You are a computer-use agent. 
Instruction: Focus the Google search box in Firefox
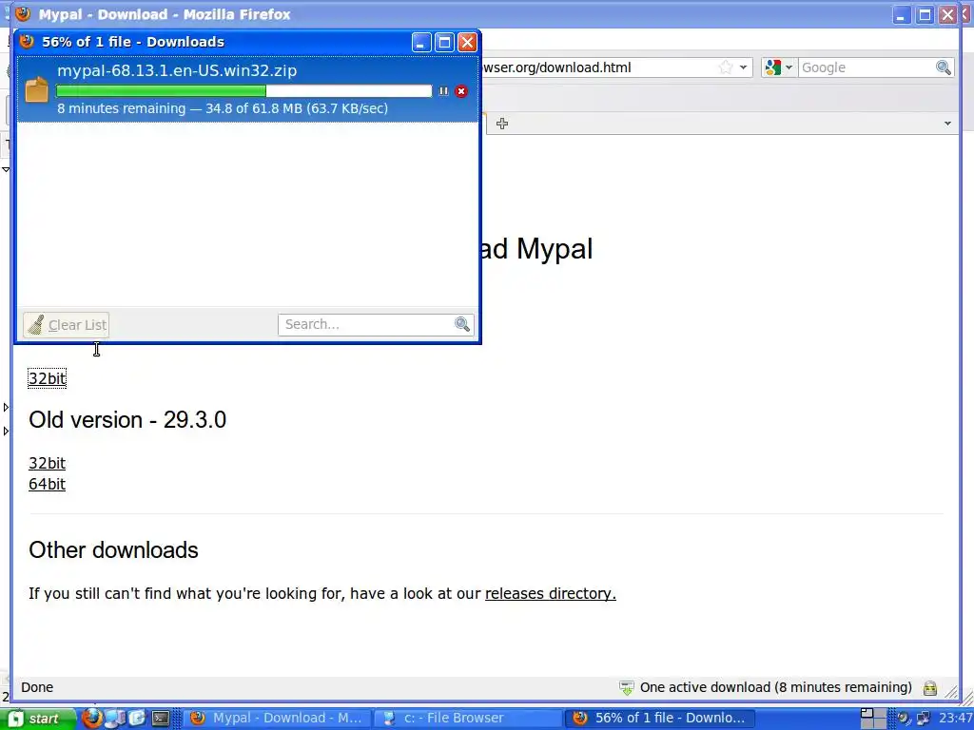[867, 67]
